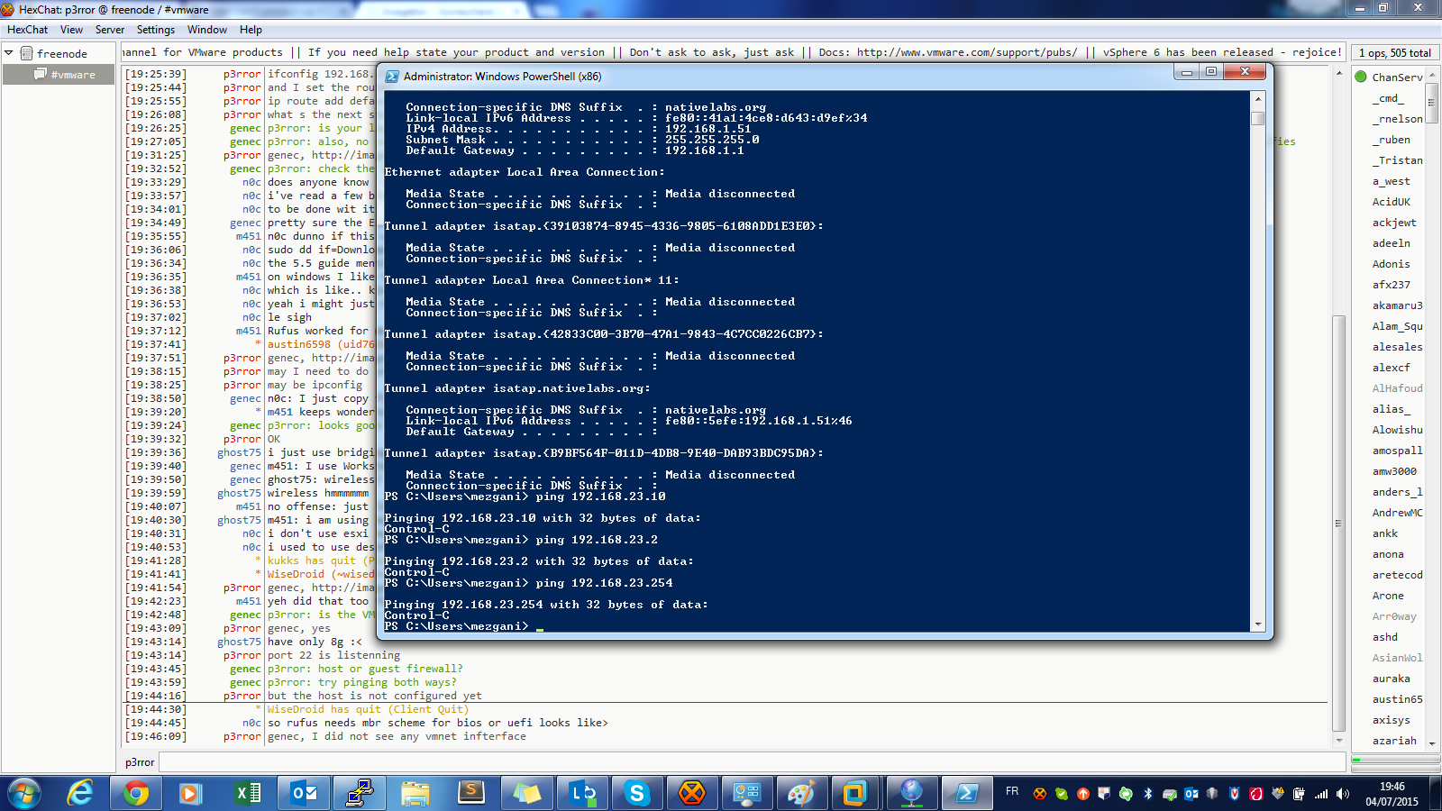The width and height of the screenshot is (1442, 811).
Task: Click PowerShell scrollbar down arrow
Action: click(1258, 624)
